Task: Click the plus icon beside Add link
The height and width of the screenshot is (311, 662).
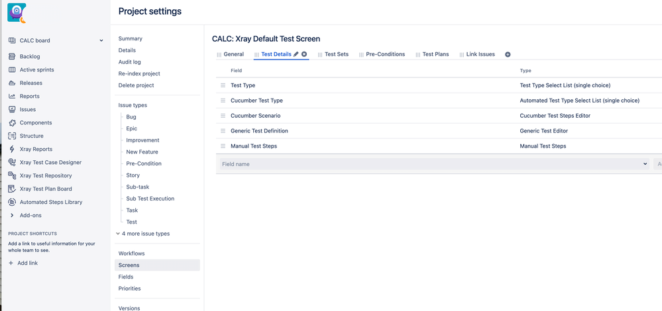Action: (11, 263)
